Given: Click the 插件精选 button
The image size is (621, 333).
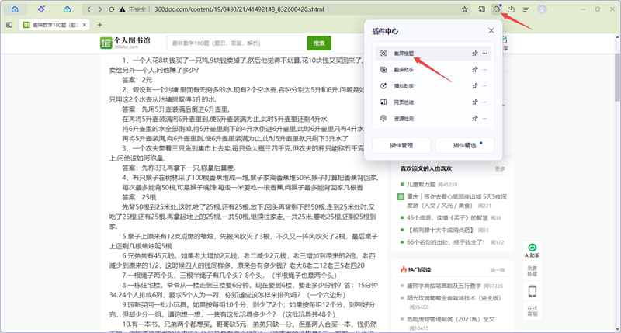Looking at the screenshot, I should coord(464,145).
